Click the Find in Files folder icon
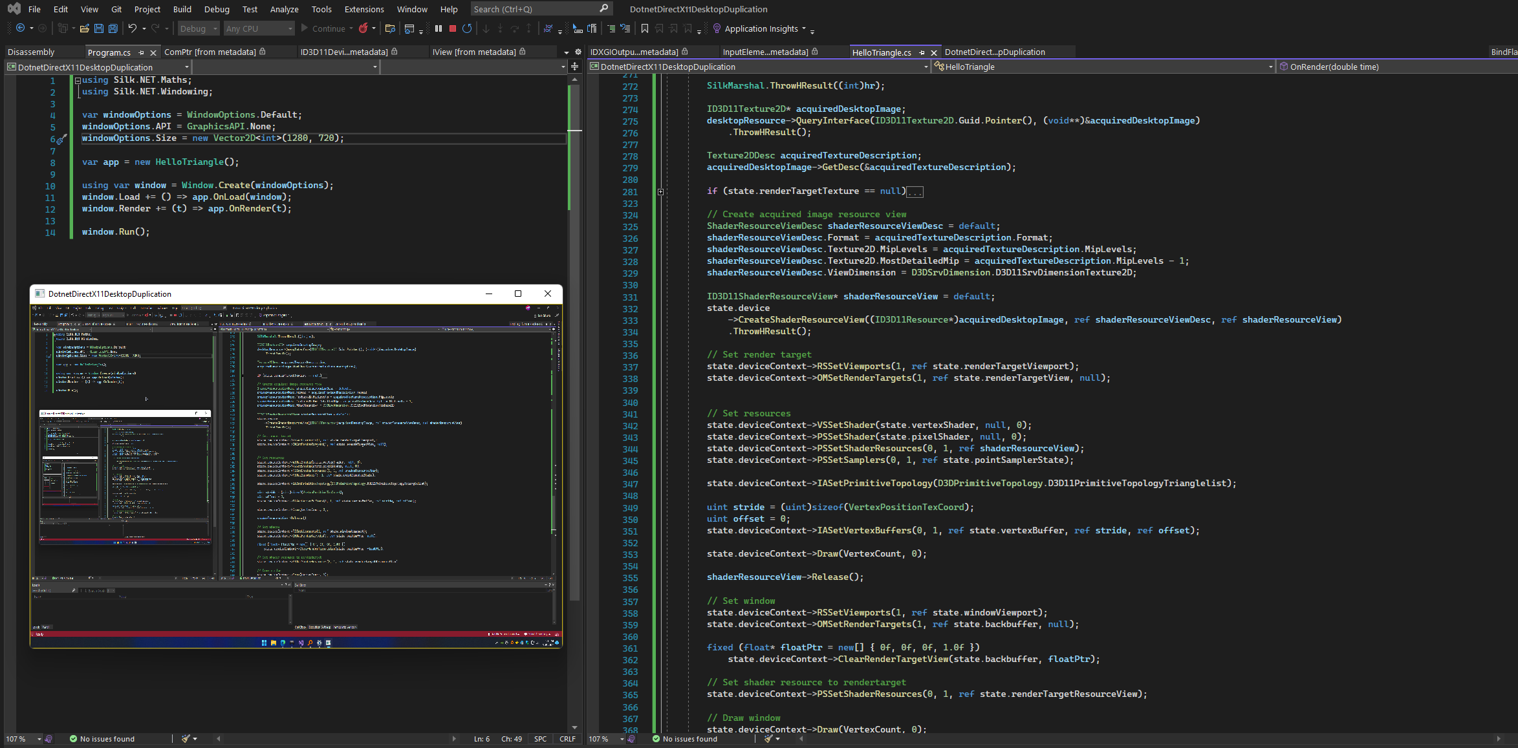This screenshot has height=748, width=1518. point(390,28)
